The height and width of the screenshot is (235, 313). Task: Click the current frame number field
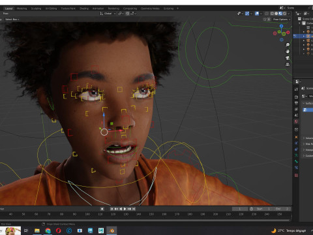240,209
